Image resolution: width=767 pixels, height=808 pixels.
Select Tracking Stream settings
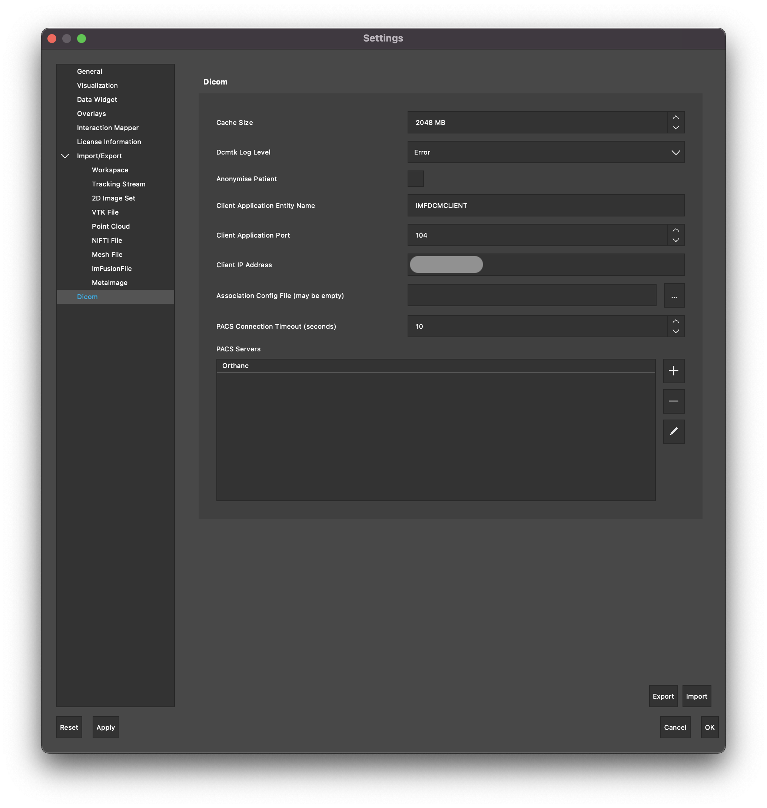pos(119,184)
